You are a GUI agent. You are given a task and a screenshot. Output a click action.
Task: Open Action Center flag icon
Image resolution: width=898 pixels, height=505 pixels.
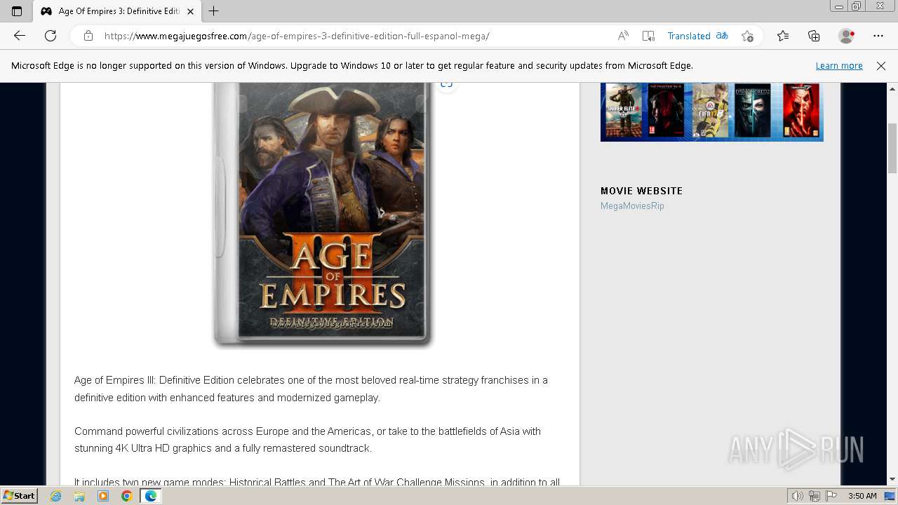pyautogui.click(x=831, y=496)
